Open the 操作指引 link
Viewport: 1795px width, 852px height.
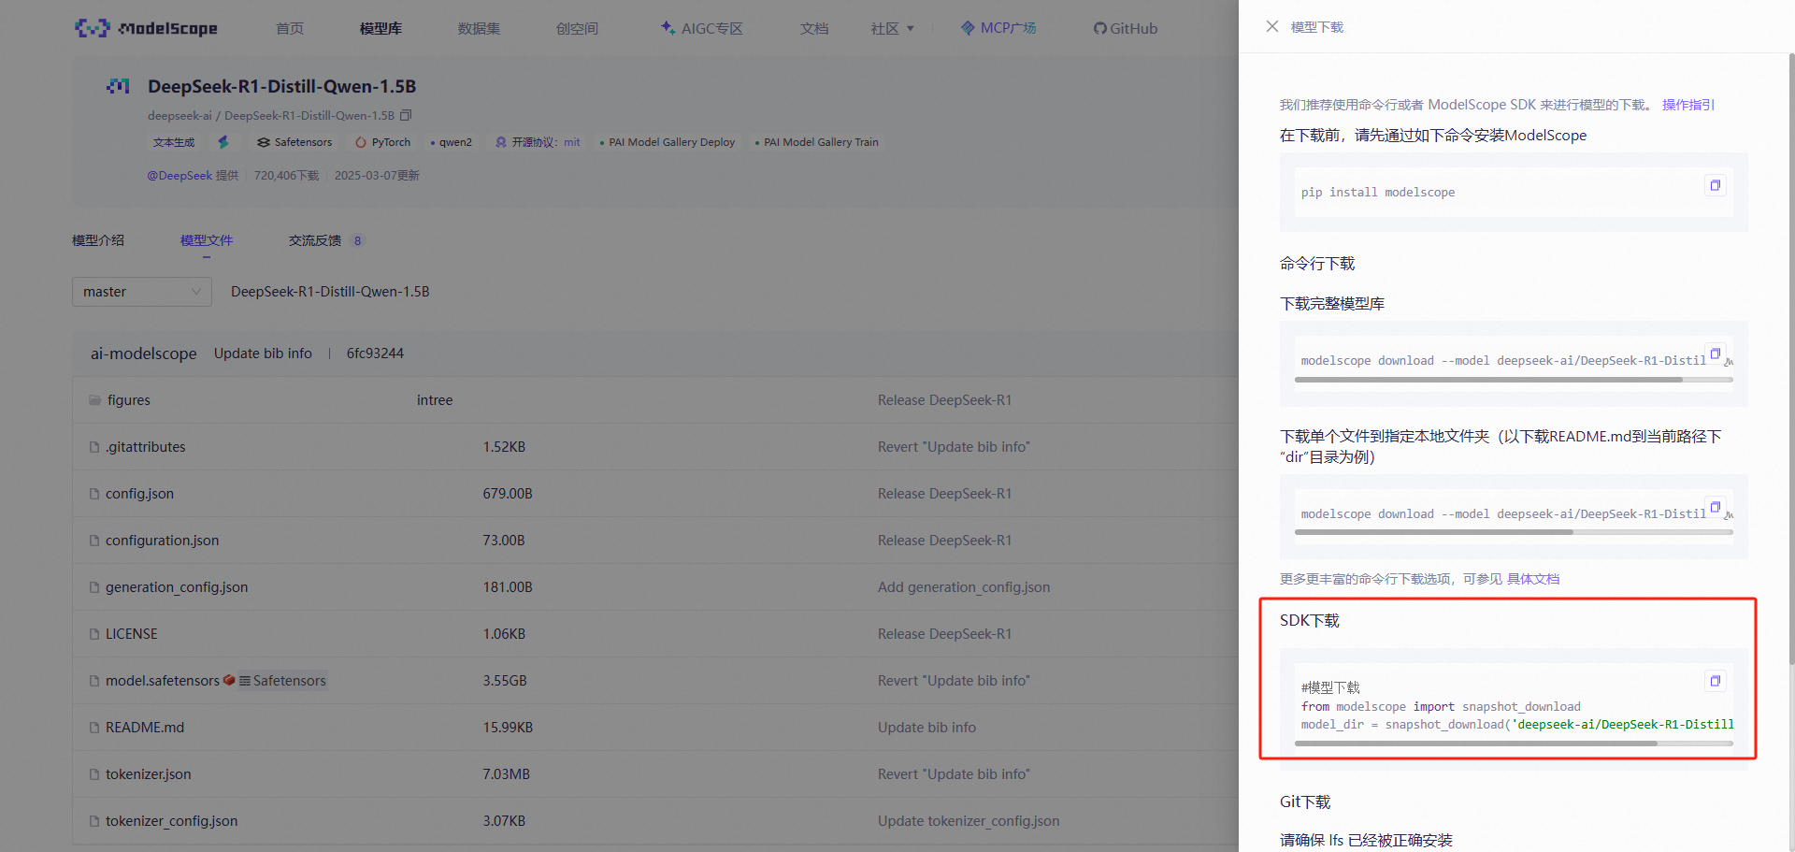pos(1687,105)
